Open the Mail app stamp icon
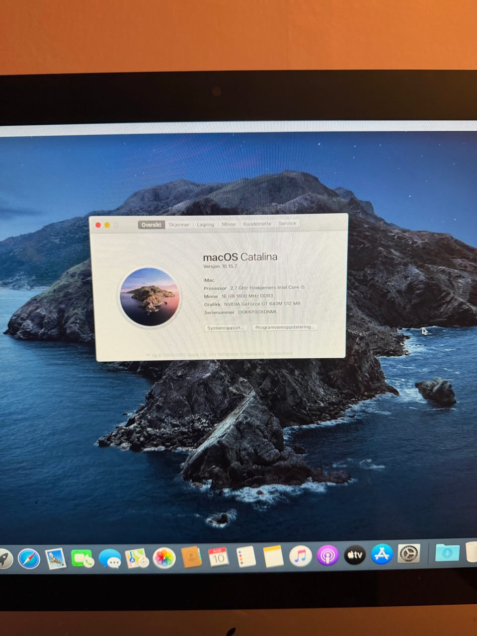The image size is (477, 636). point(55,558)
